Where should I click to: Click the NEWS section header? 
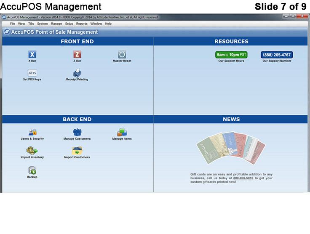(x=231, y=119)
